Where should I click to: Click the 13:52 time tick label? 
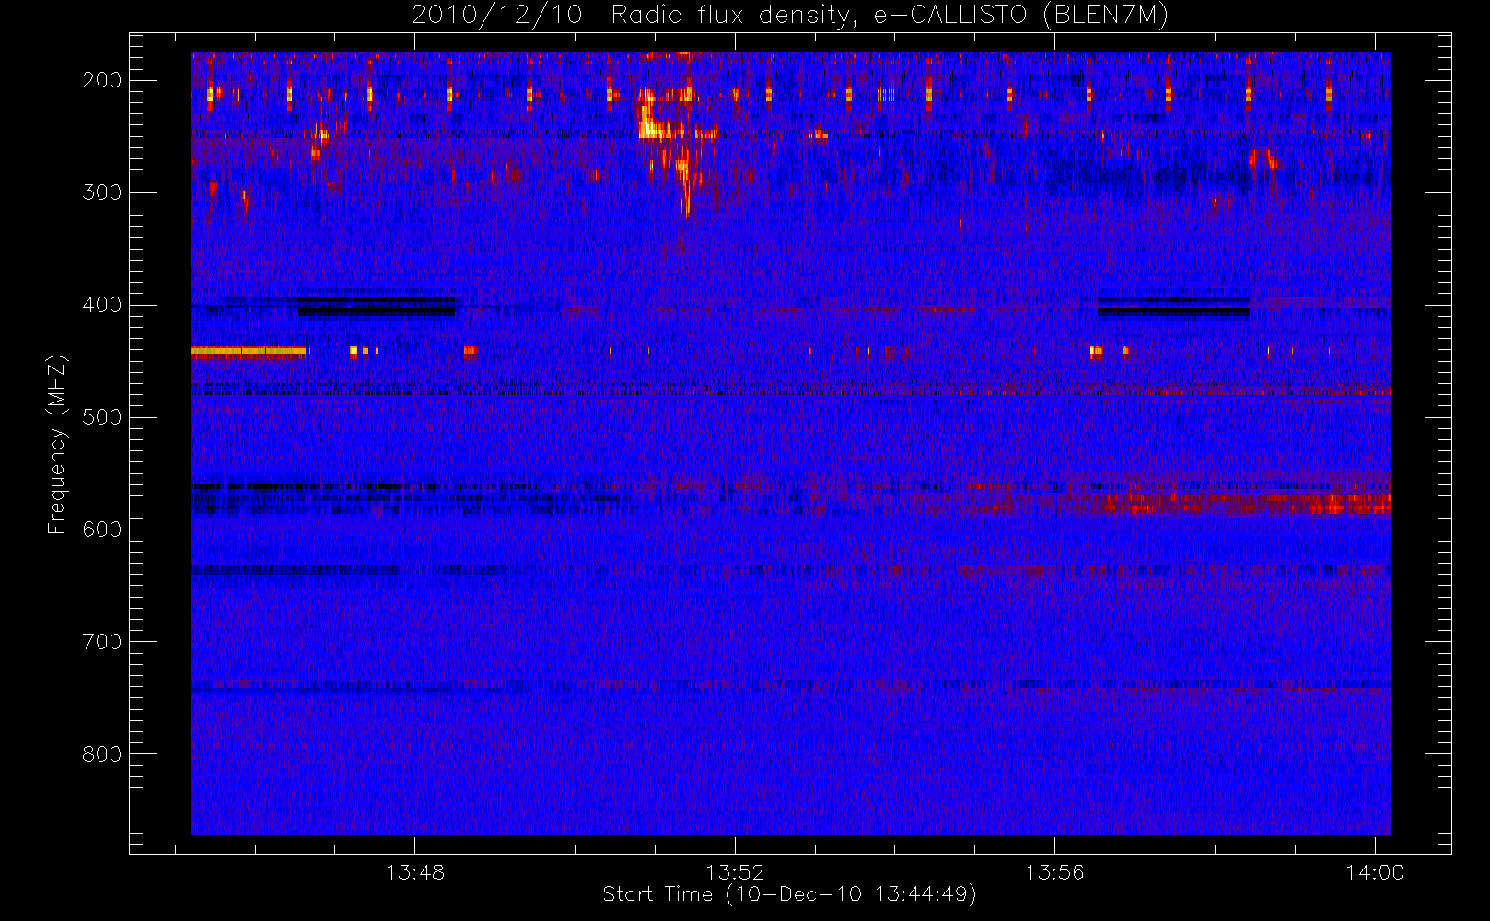click(x=735, y=871)
